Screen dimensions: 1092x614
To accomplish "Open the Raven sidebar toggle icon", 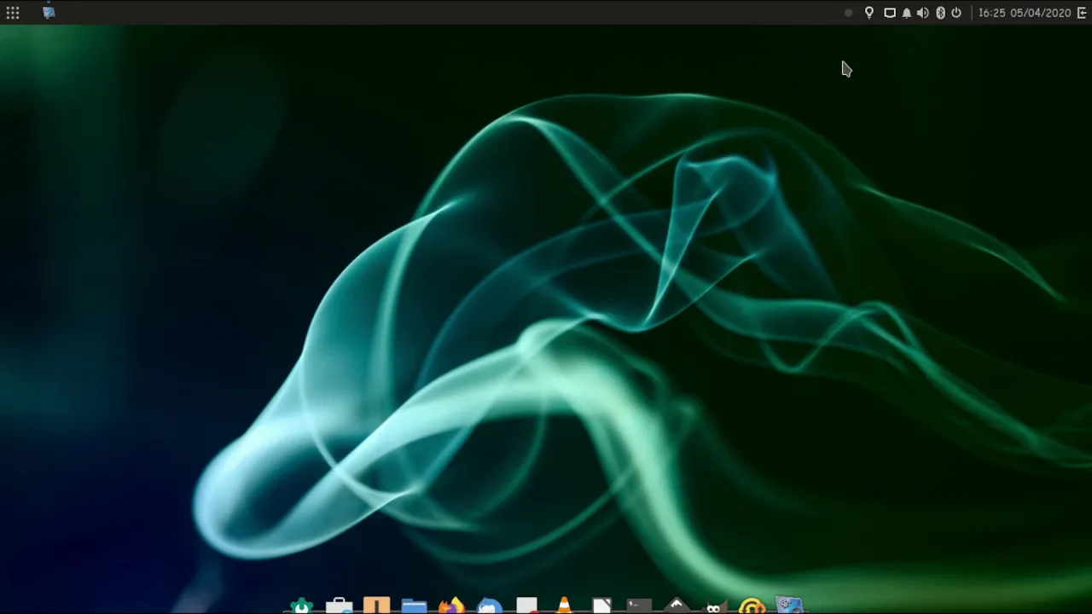I will coord(1083,13).
